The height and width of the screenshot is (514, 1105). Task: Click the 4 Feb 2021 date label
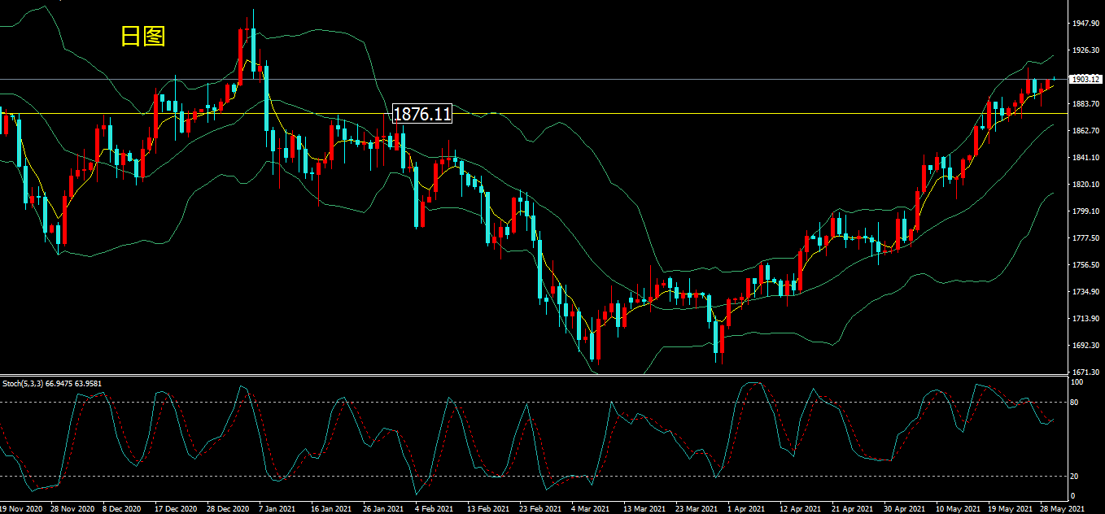(x=434, y=508)
